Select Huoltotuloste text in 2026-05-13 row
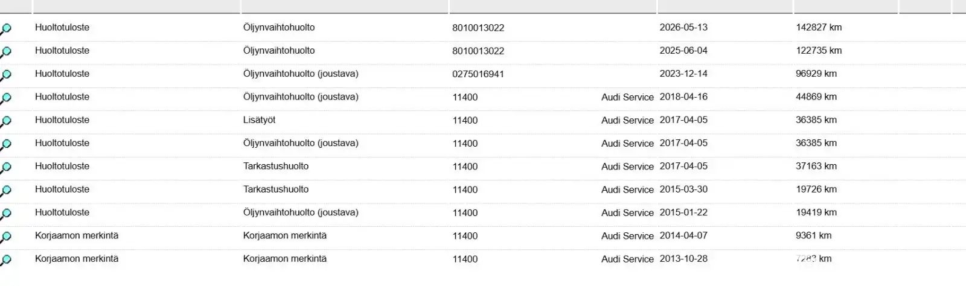This screenshot has height=286, width=966. (62, 28)
